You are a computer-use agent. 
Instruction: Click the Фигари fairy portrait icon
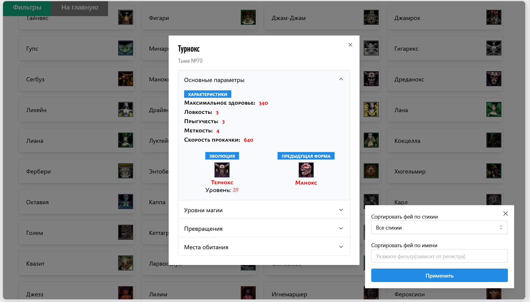pyautogui.click(x=248, y=17)
